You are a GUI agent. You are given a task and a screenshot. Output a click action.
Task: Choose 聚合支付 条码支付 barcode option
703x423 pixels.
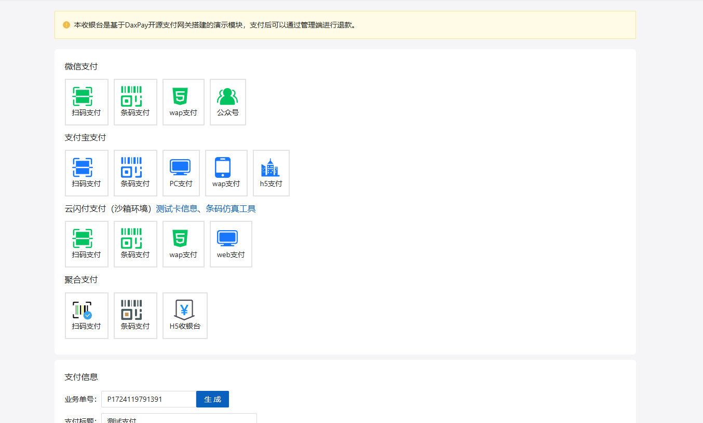coord(136,316)
